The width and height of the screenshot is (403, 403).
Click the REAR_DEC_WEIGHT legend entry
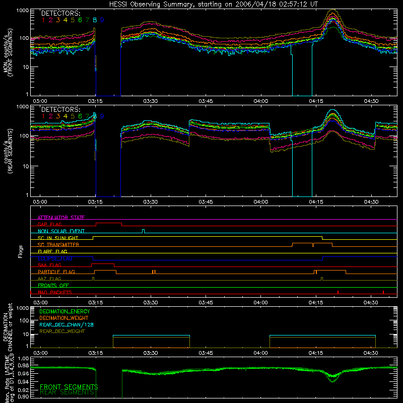click(62, 331)
